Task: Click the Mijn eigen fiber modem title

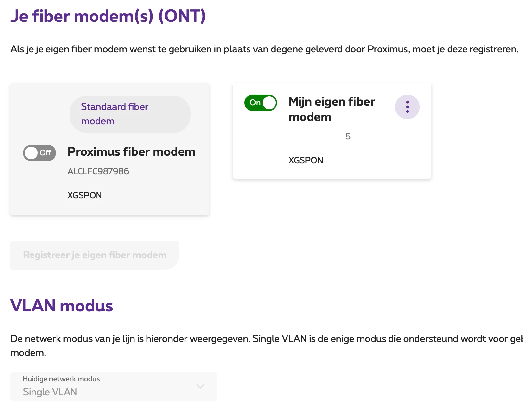Action: point(331,109)
